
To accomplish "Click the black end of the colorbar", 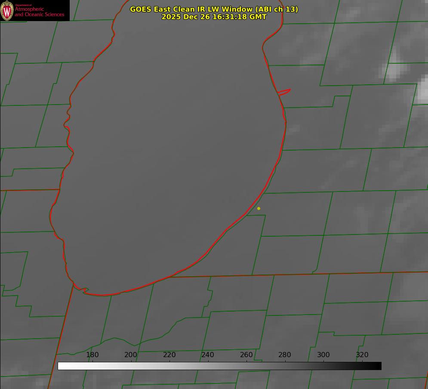I will (x=378, y=366).
